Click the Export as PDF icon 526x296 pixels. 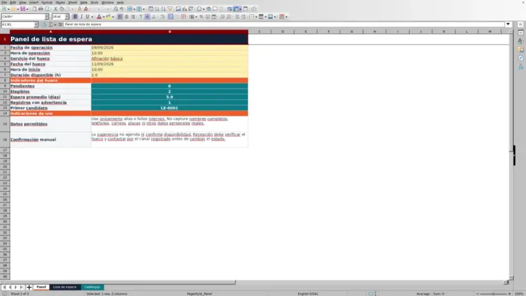pos(34,9)
